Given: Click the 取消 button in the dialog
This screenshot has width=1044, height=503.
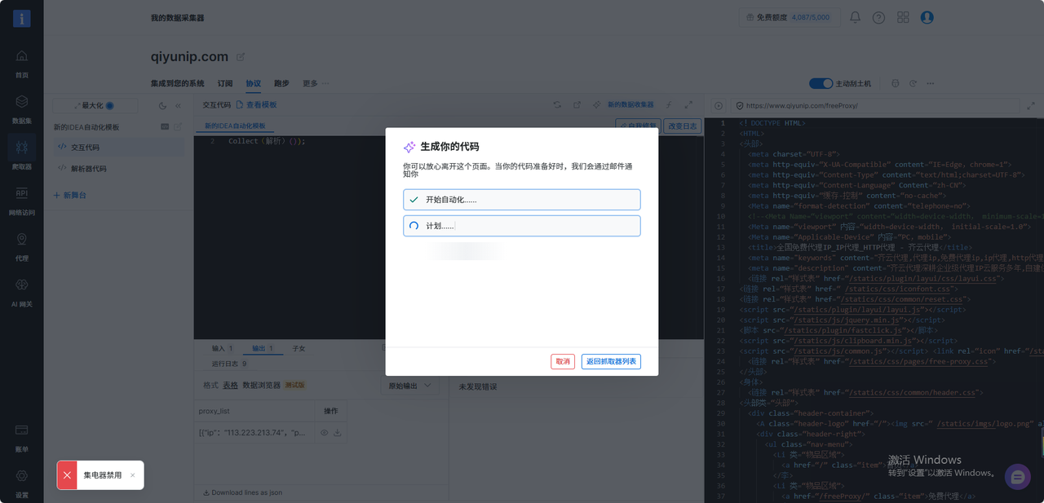Looking at the screenshot, I should click(563, 361).
